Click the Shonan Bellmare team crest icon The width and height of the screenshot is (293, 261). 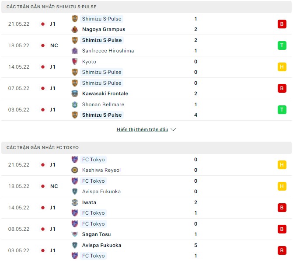pos(75,104)
